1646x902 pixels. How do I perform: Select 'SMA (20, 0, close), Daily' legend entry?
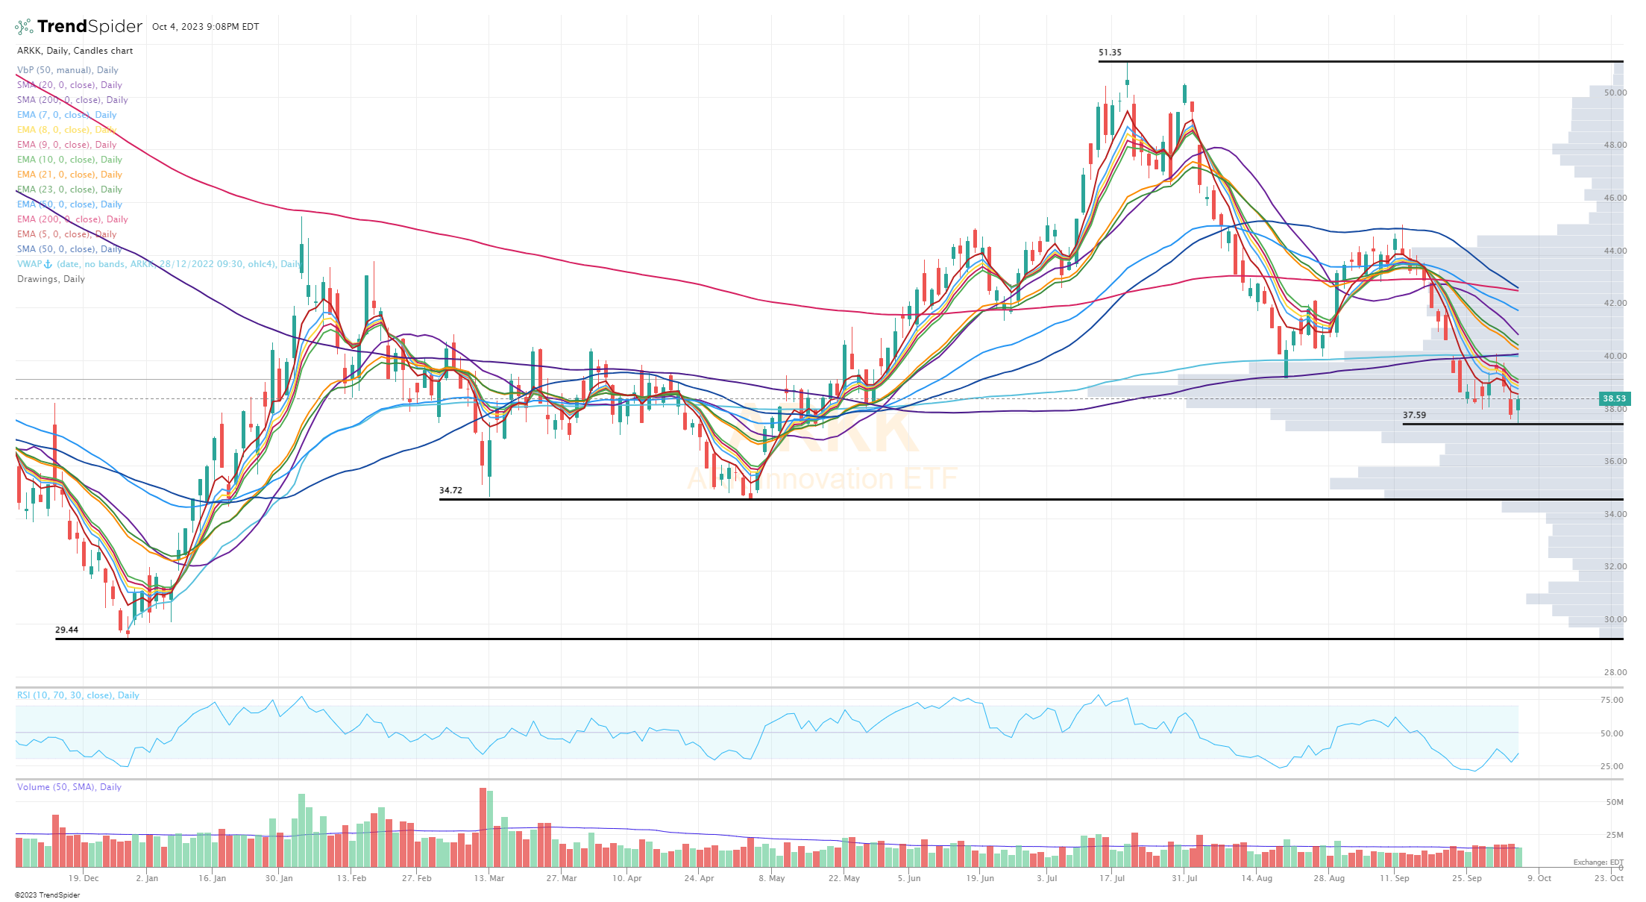point(69,85)
